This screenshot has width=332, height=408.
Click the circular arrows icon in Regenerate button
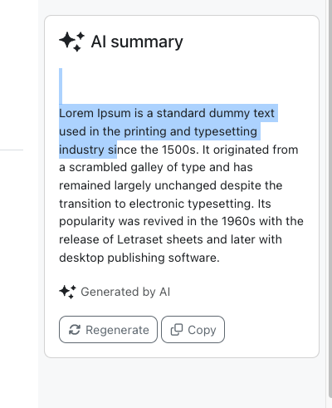(75, 330)
